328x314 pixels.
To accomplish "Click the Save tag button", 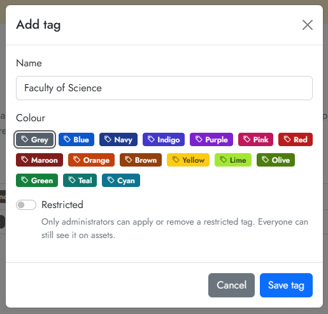I will click(x=286, y=285).
